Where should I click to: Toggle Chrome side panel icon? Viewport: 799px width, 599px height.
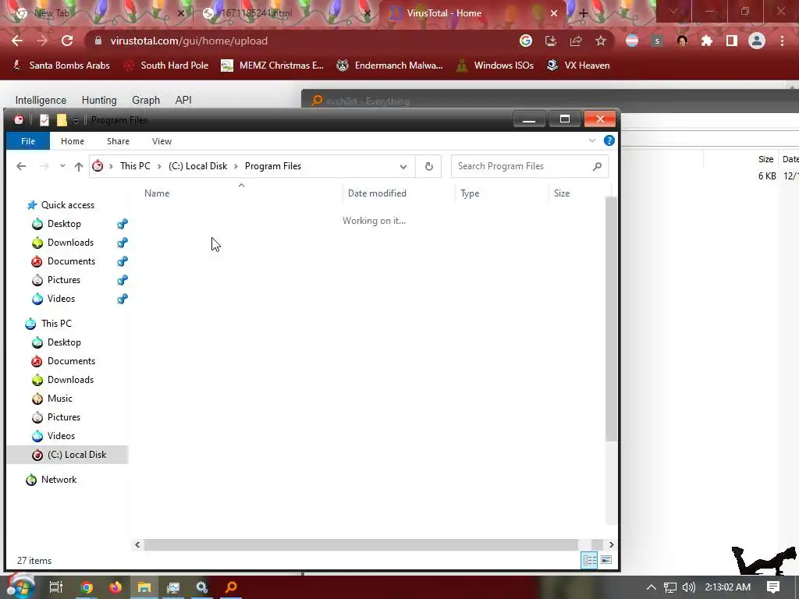tap(732, 41)
